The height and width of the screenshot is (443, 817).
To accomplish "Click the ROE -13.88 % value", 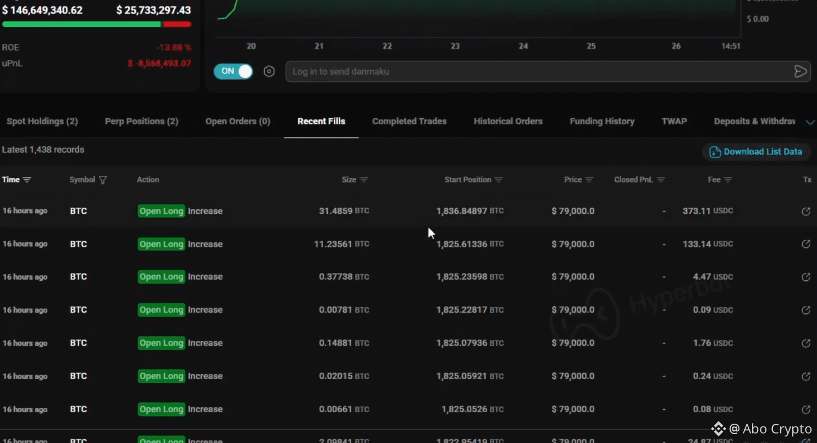I will point(173,47).
